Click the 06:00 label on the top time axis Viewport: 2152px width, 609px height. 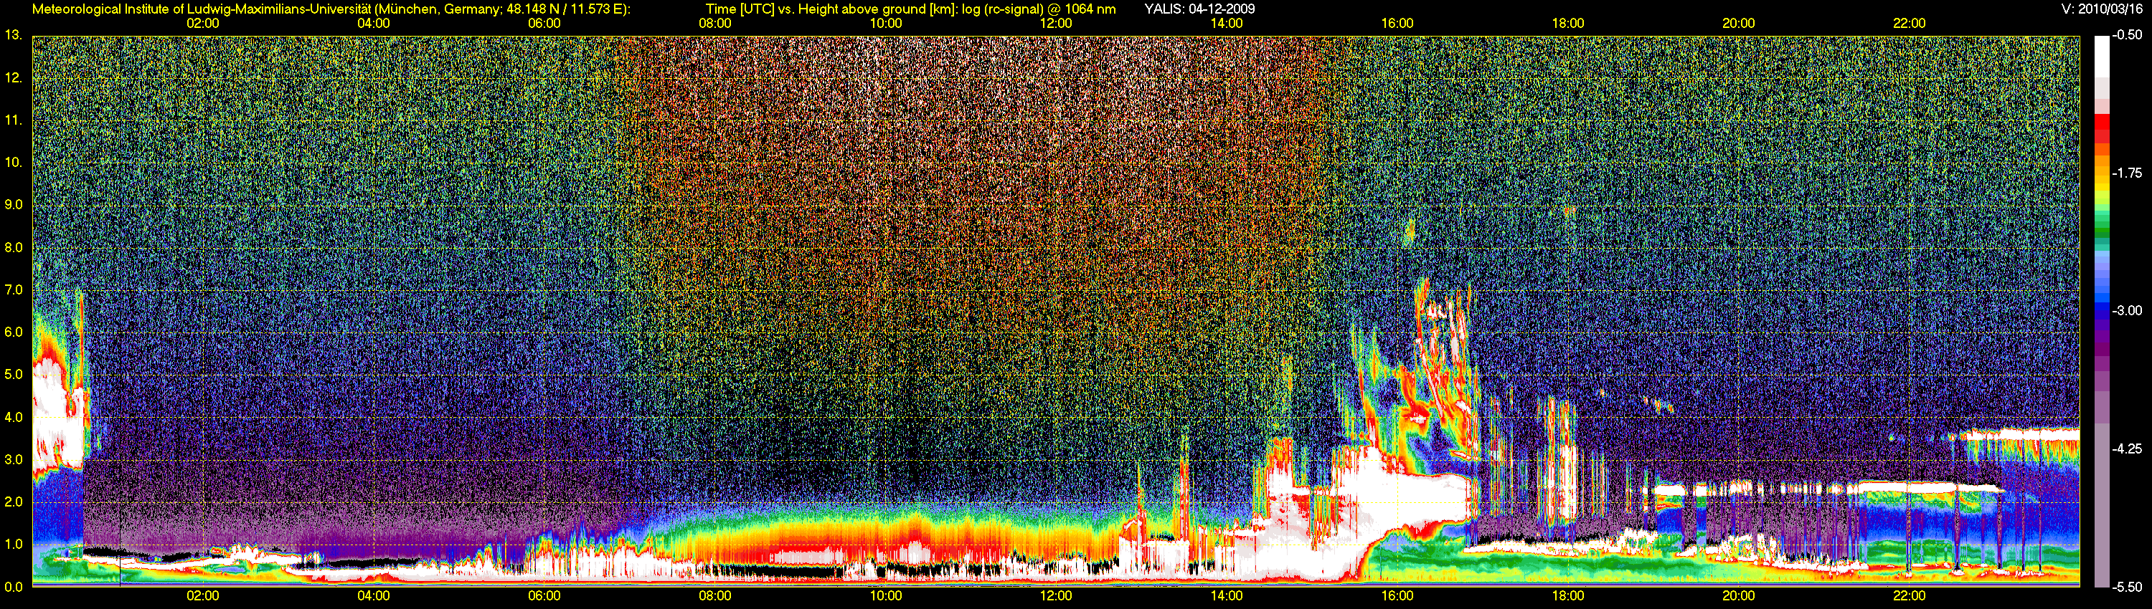544,24
